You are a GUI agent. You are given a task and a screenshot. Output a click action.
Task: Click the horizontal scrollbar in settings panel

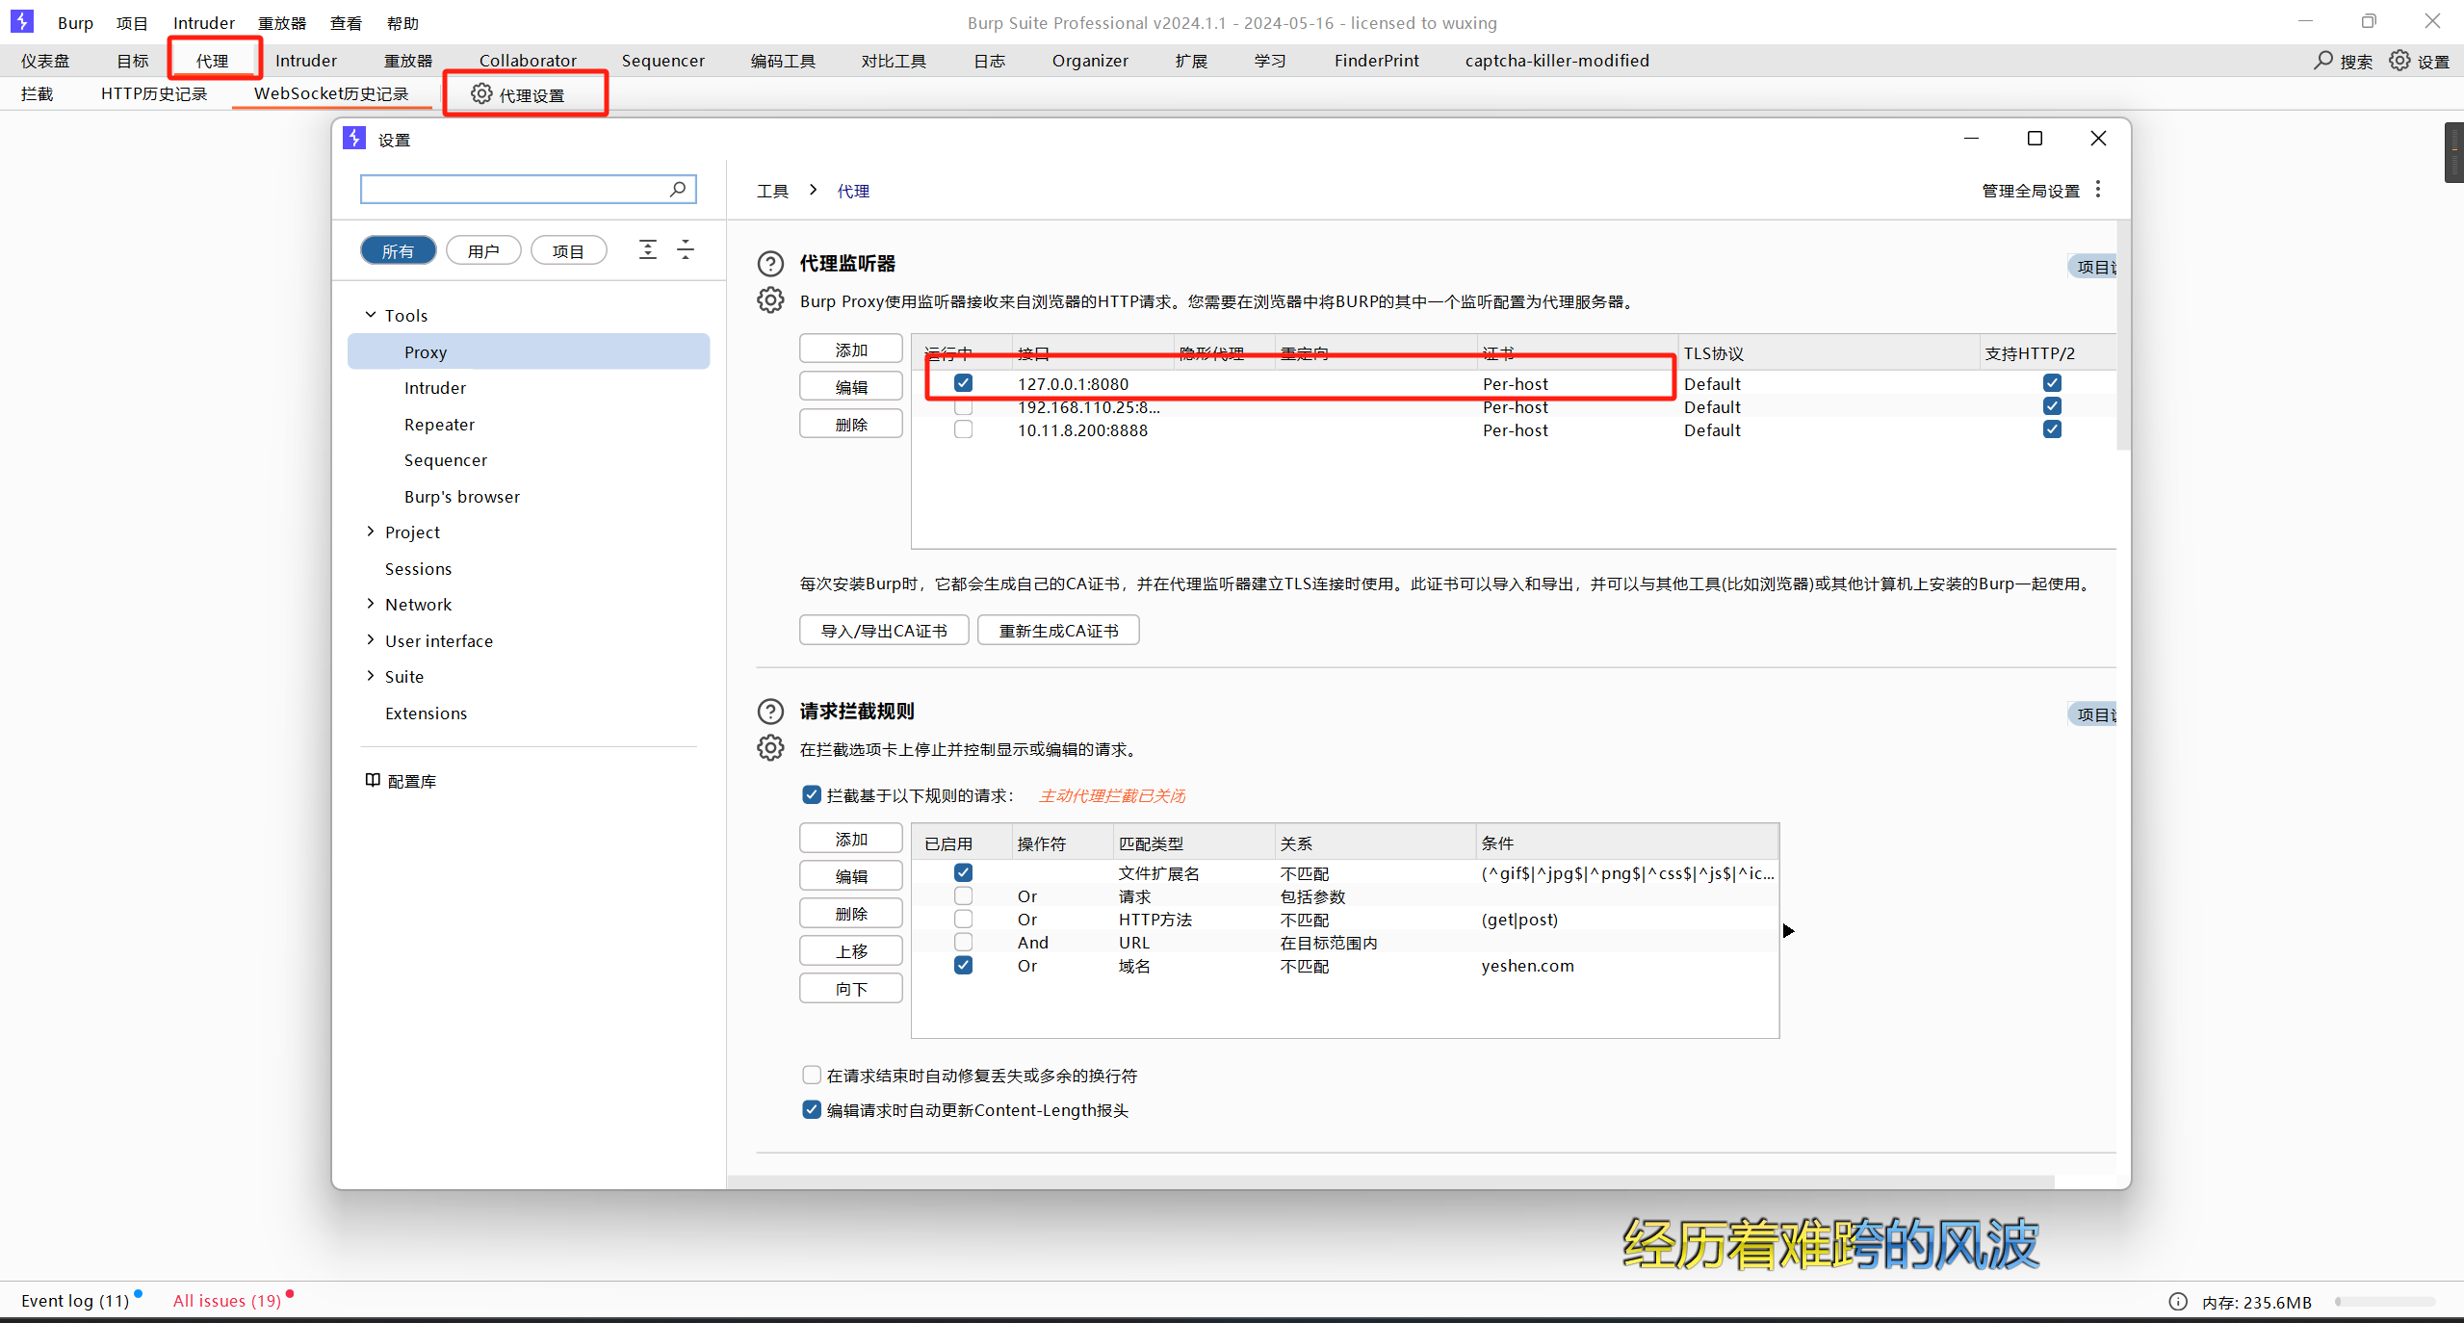pyautogui.click(x=1390, y=1181)
